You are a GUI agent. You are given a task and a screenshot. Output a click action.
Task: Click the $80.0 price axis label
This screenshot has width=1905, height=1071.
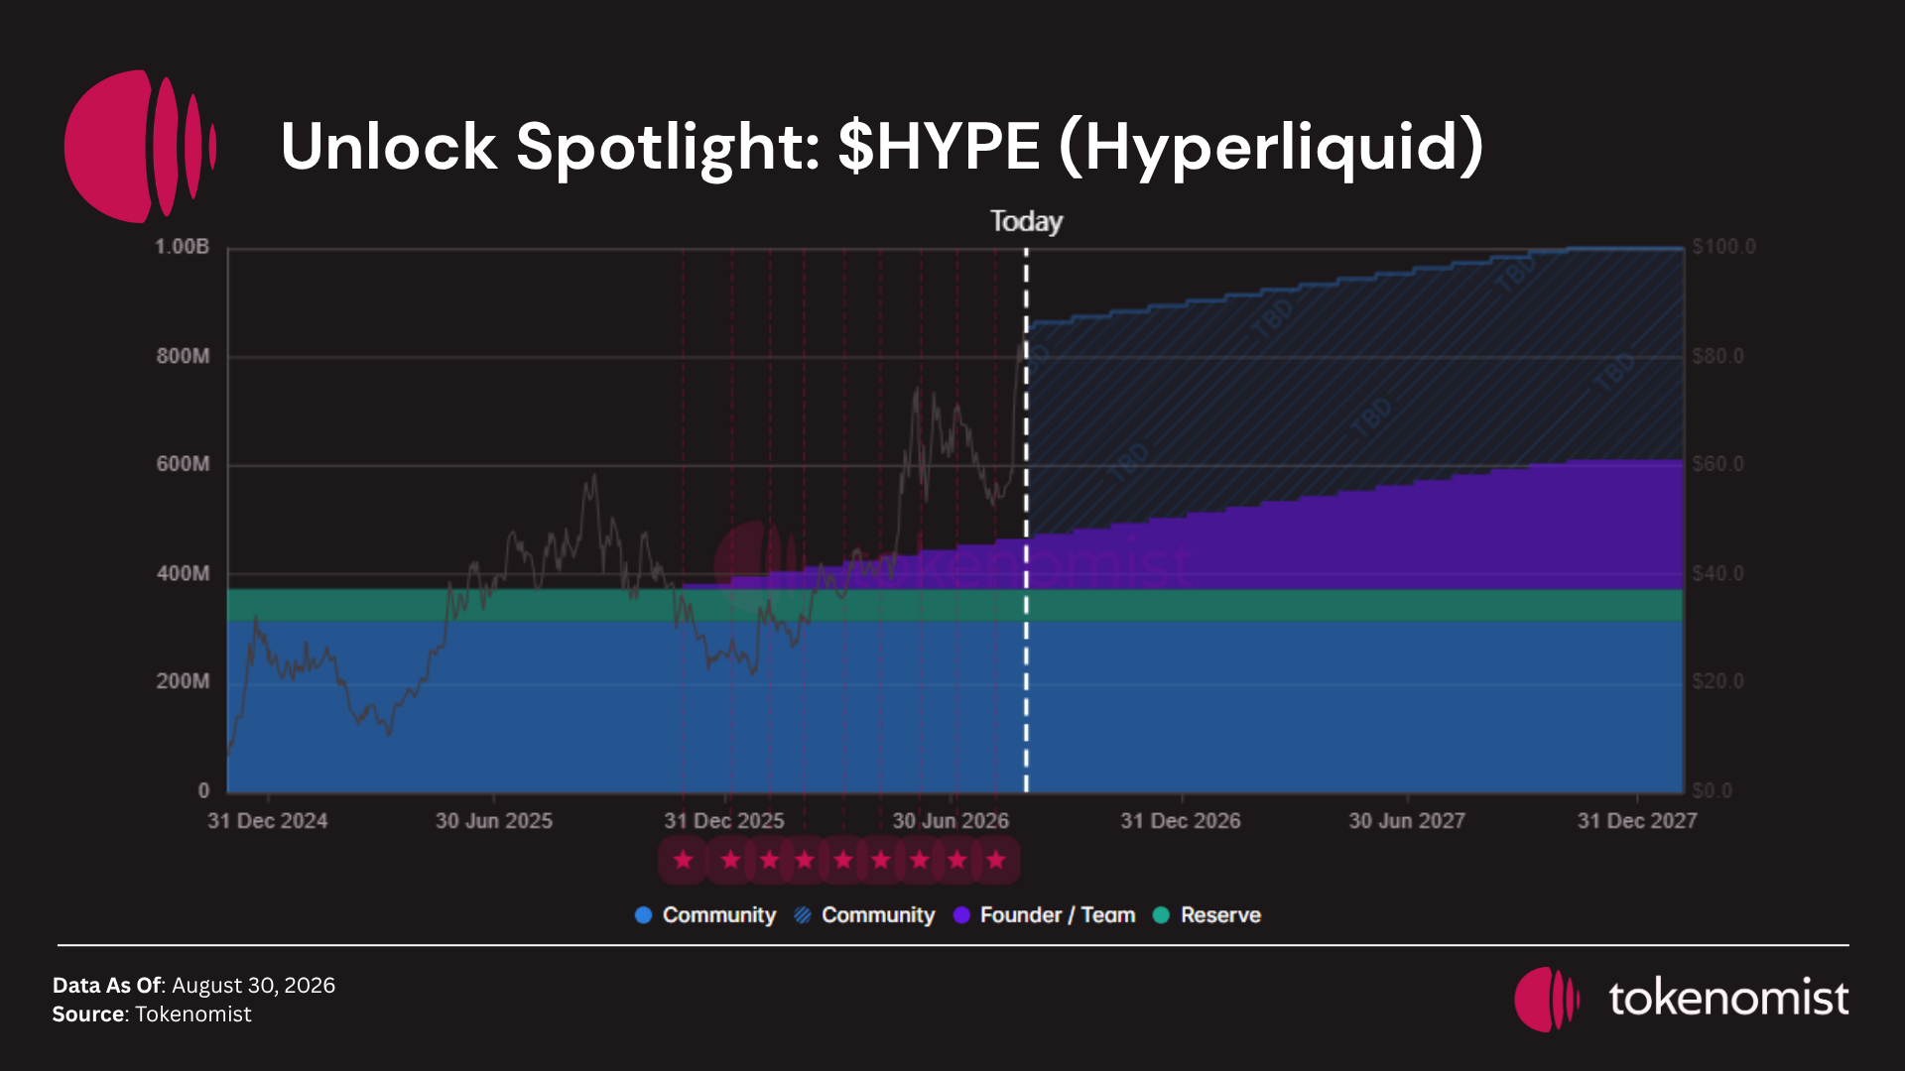pos(1718,356)
